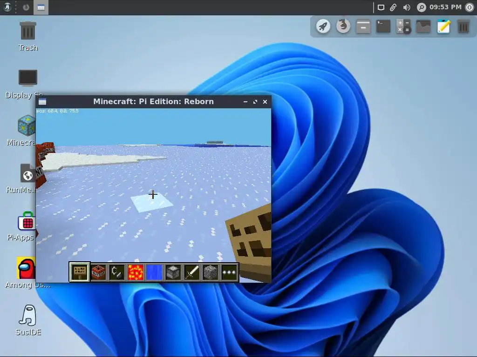Open the calculator from the dock

coord(403,26)
